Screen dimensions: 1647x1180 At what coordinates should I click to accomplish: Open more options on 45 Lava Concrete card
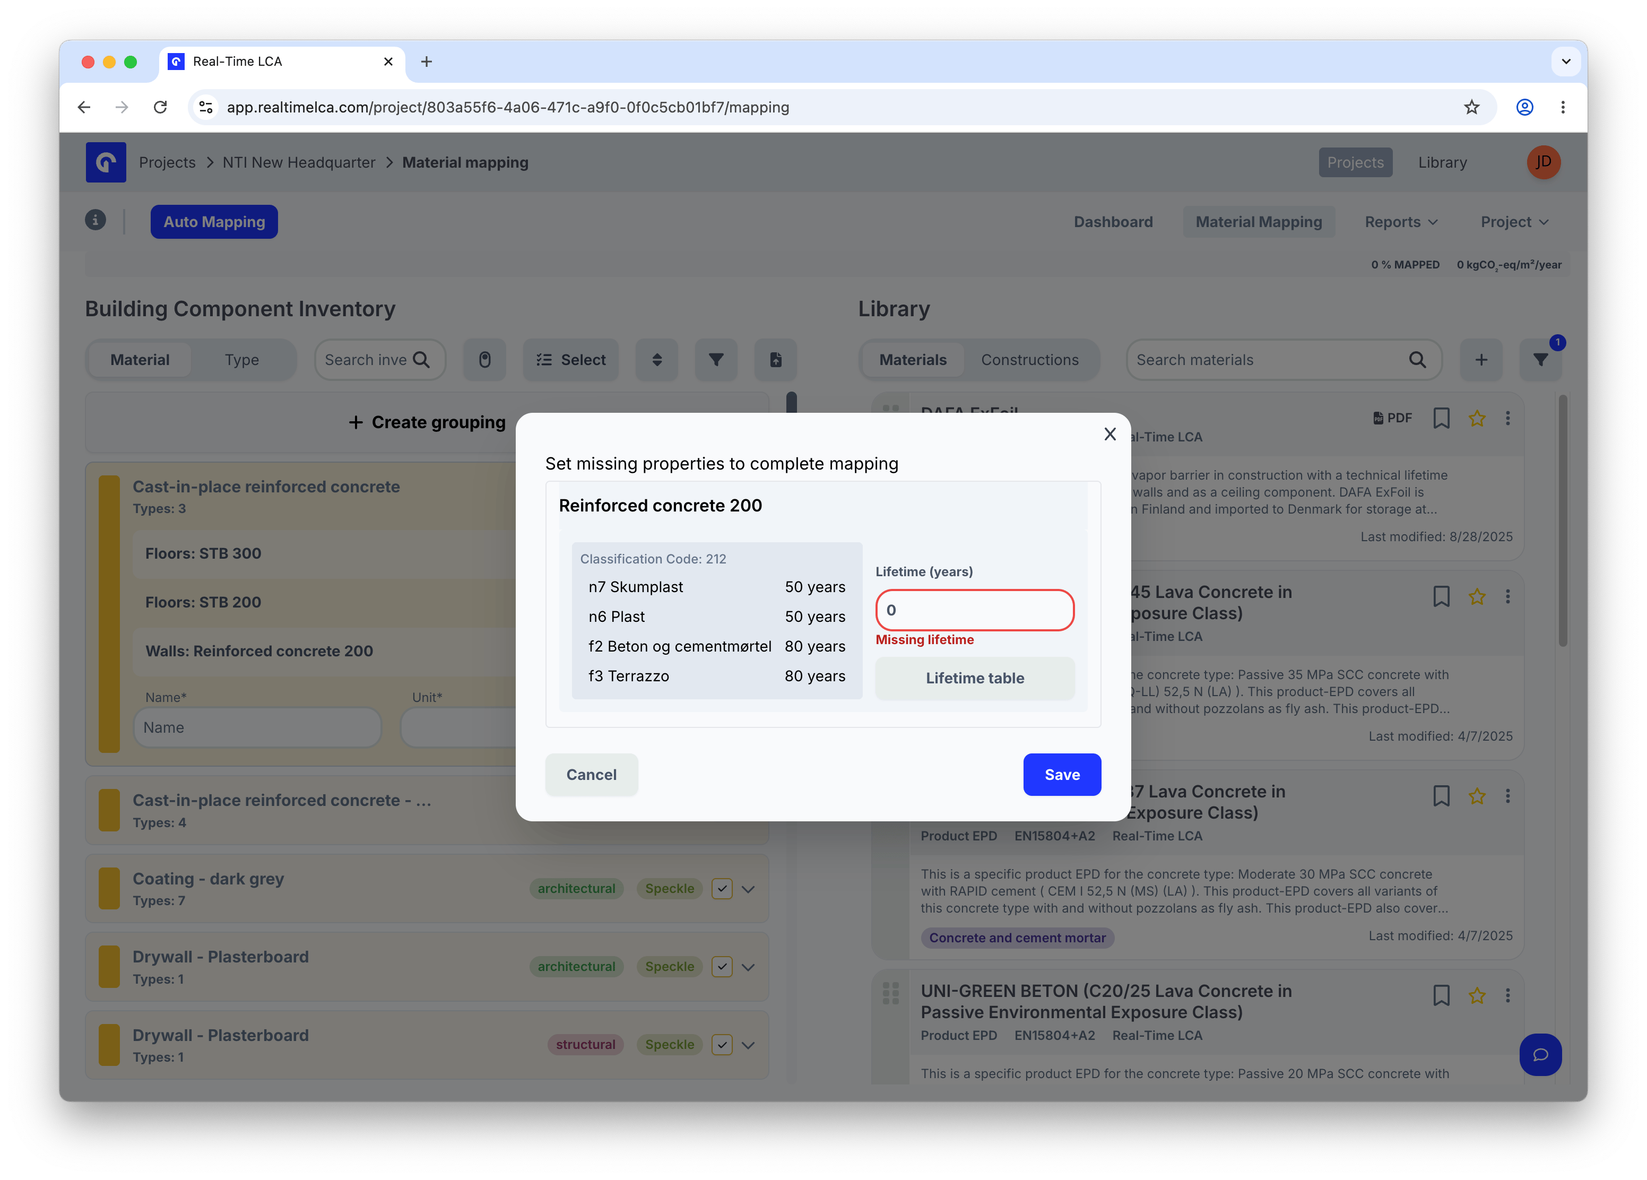pos(1507,597)
